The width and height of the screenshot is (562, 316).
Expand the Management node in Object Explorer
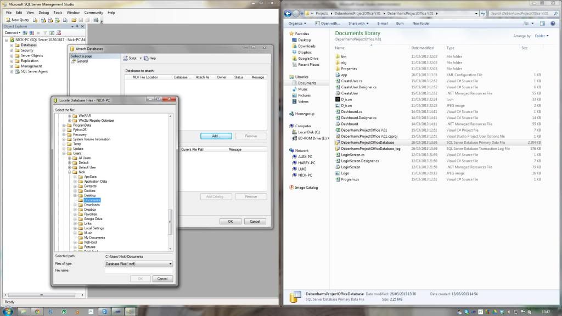tap(12, 66)
